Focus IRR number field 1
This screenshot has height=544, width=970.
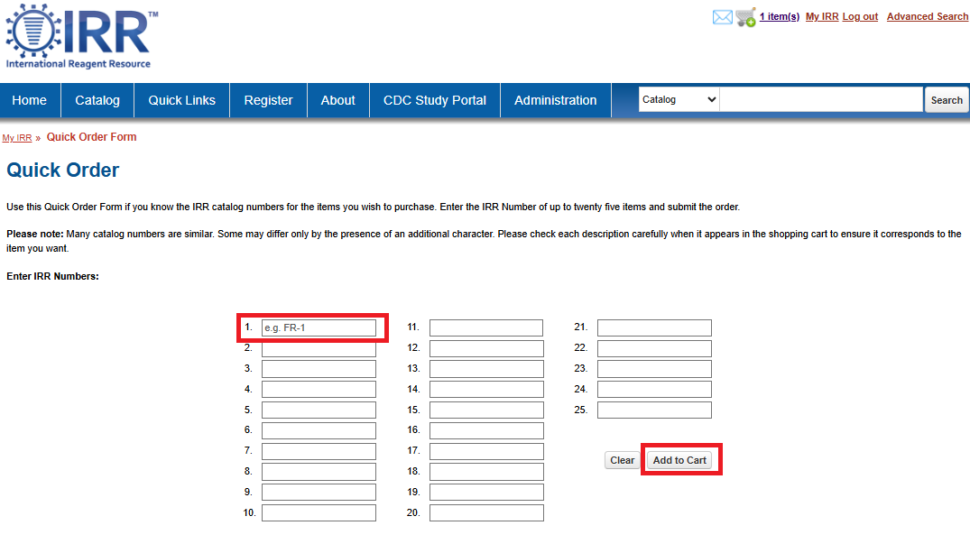[319, 327]
